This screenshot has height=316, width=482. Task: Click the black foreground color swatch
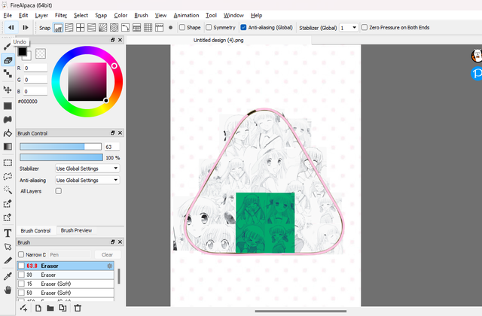tap(22, 52)
